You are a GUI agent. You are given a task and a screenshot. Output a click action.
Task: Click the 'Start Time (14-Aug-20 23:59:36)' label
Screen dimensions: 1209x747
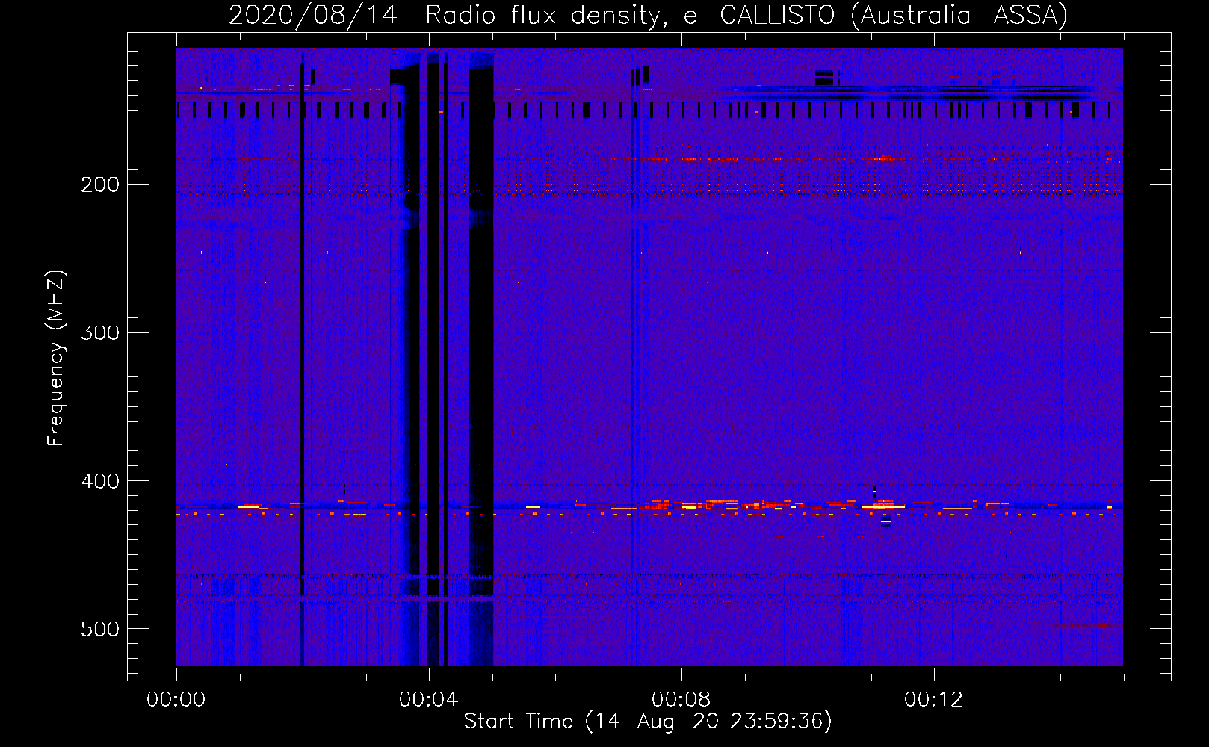(x=648, y=722)
